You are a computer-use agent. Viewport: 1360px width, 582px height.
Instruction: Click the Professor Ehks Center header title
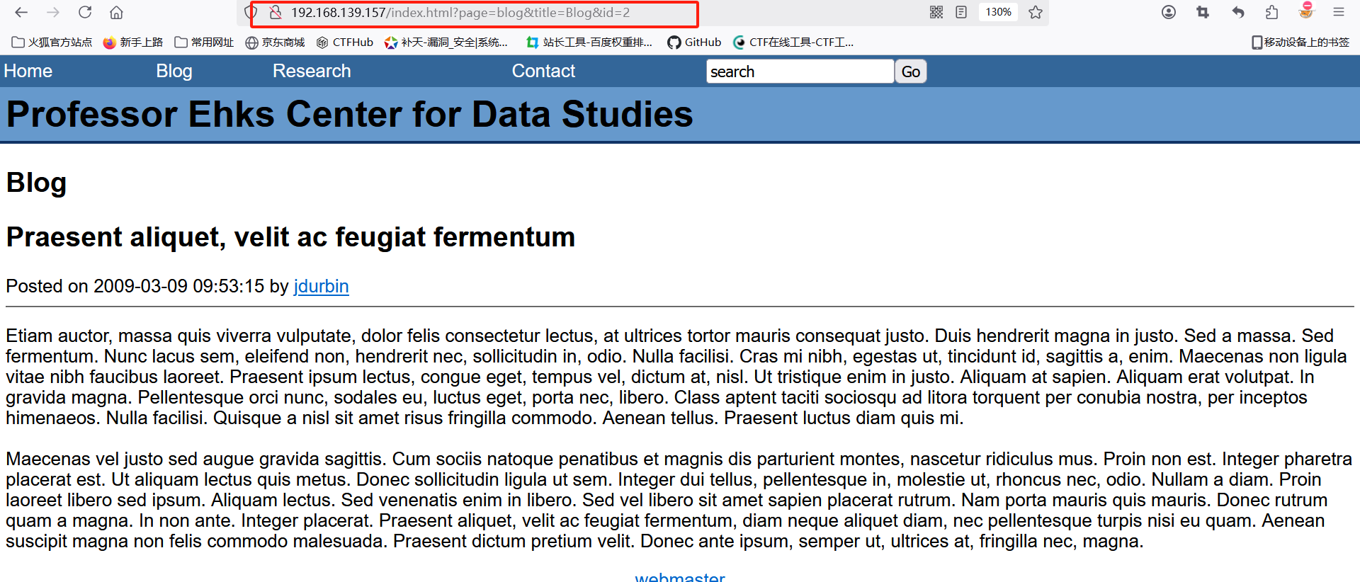click(x=349, y=114)
